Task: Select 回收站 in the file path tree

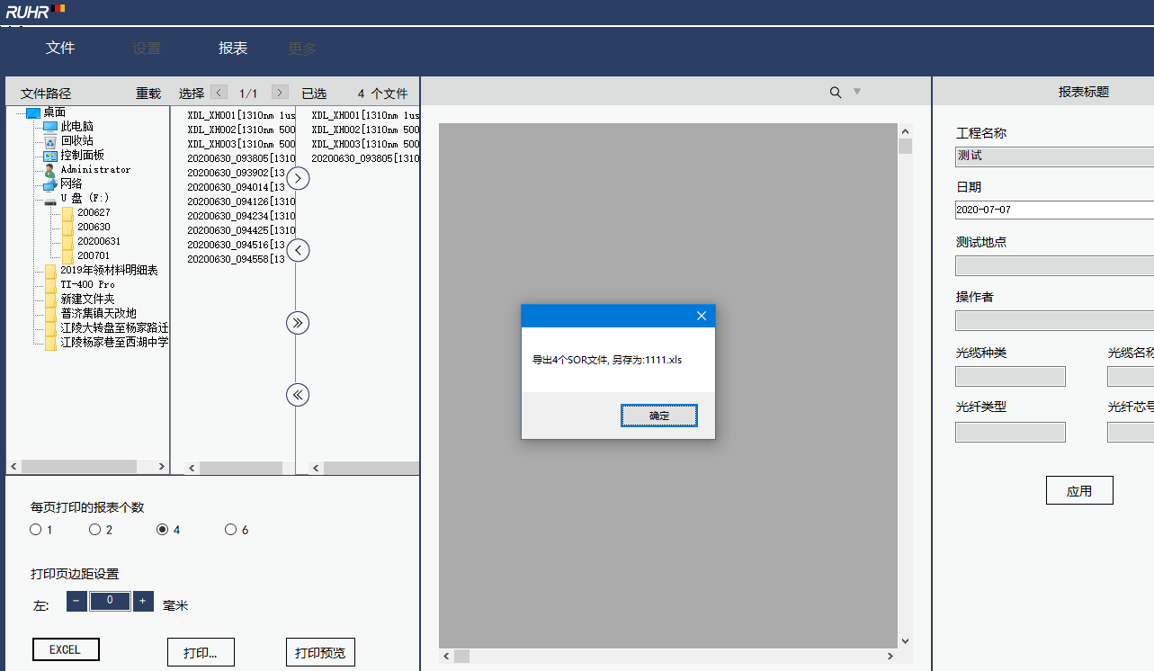Action: coord(76,141)
